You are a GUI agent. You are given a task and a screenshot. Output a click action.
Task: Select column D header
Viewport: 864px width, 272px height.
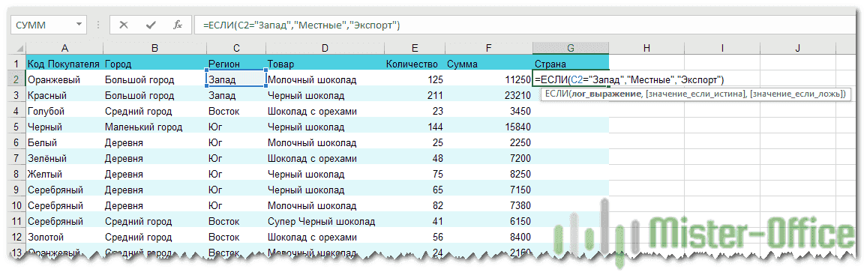pyautogui.click(x=324, y=49)
